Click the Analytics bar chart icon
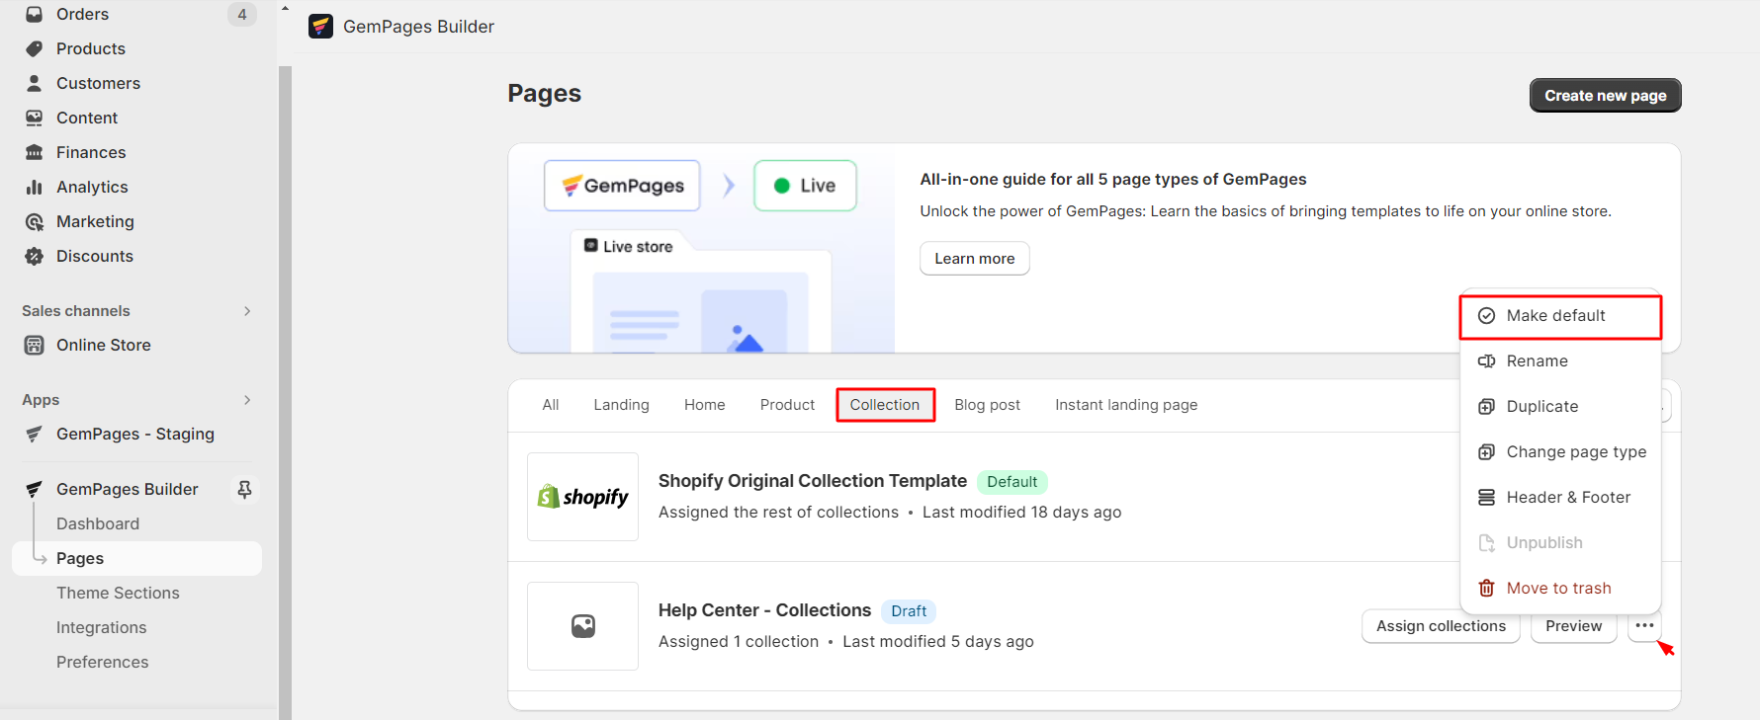1760x720 pixels. coord(35,187)
